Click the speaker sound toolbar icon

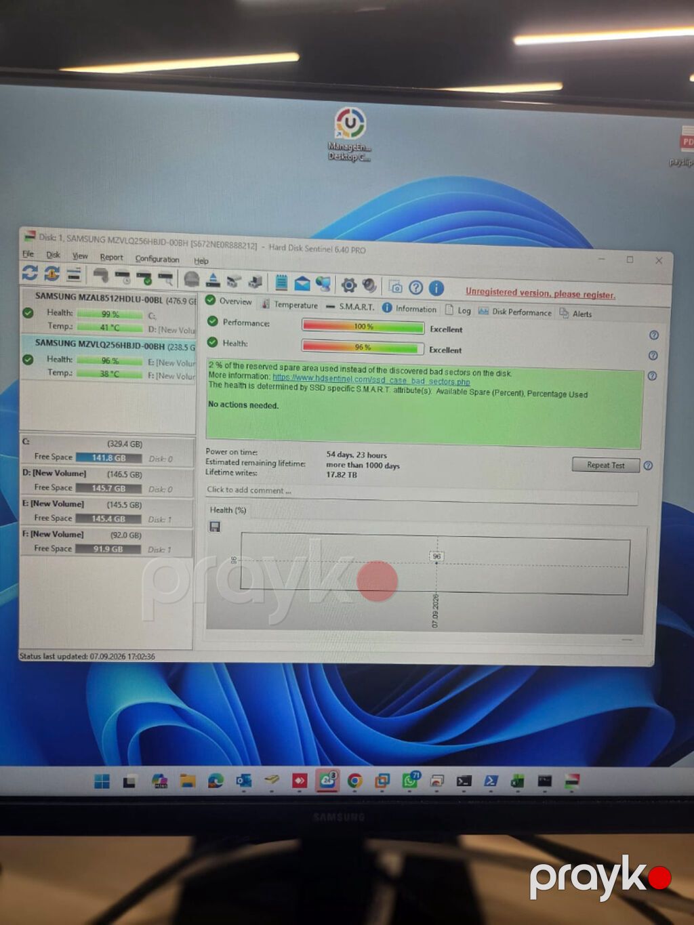pos(369,285)
